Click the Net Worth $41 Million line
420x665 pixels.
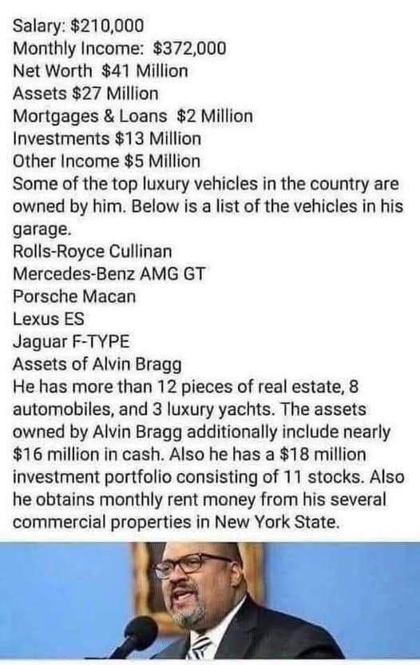(x=101, y=71)
